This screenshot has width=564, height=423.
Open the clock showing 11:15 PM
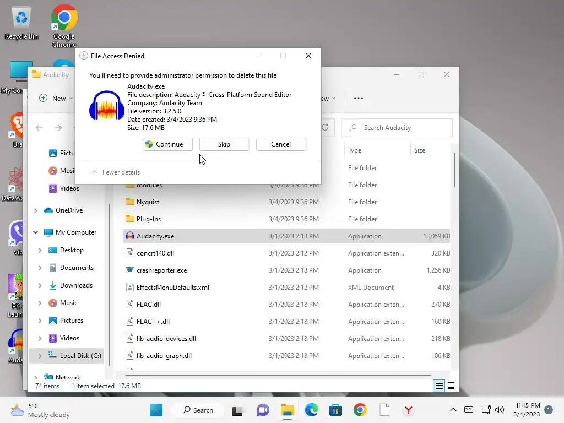527,410
